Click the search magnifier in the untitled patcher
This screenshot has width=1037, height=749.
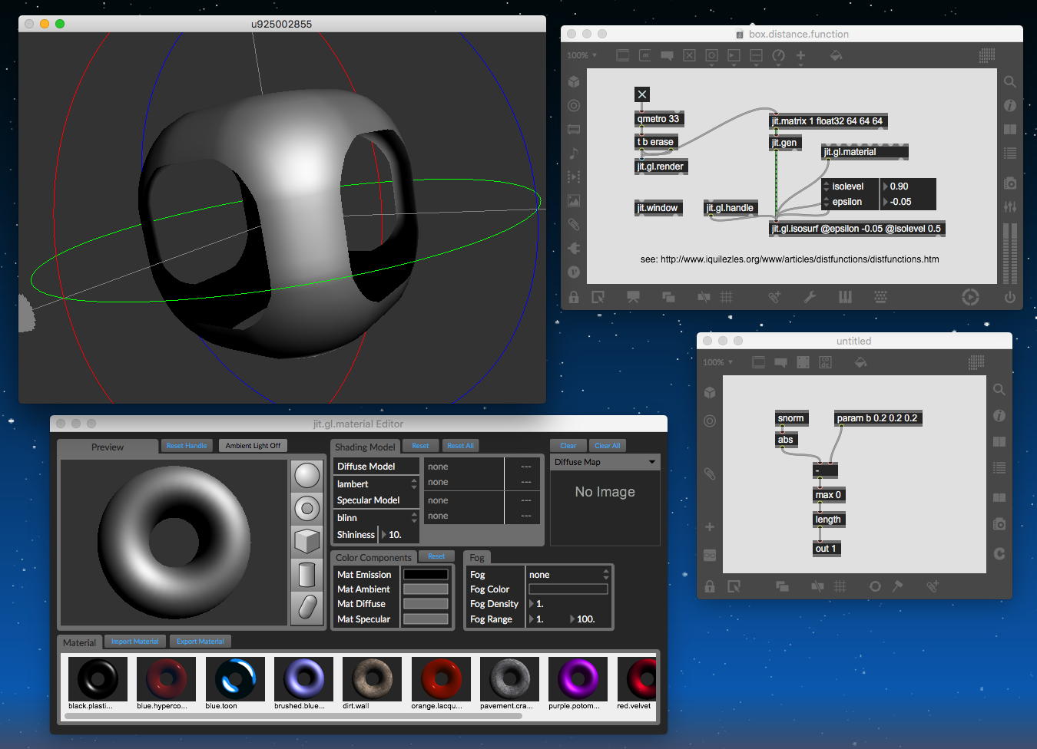(x=999, y=390)
